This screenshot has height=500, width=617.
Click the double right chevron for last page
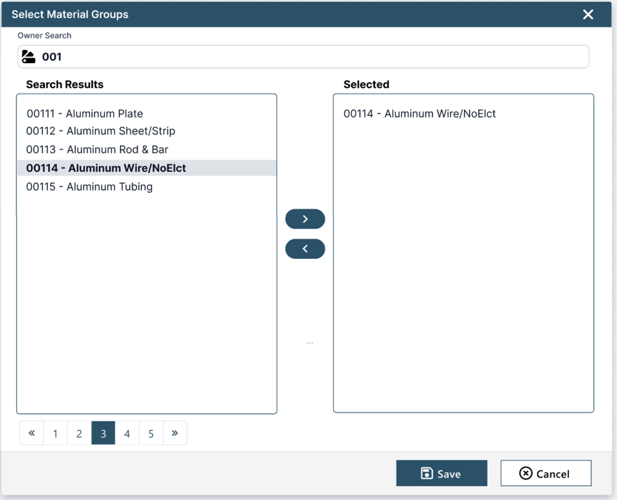175,433
